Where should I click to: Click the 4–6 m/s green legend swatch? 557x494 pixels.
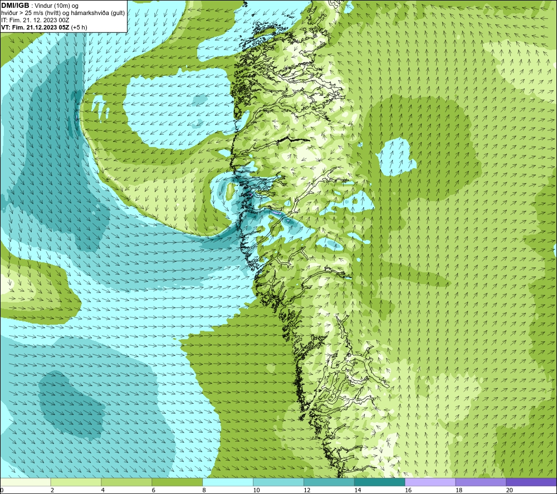pos(126,482)
